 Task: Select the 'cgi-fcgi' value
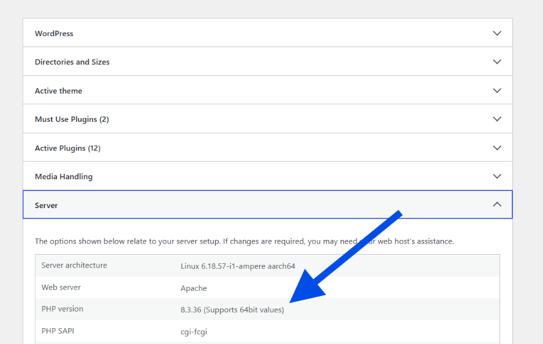tap(194, 332)
